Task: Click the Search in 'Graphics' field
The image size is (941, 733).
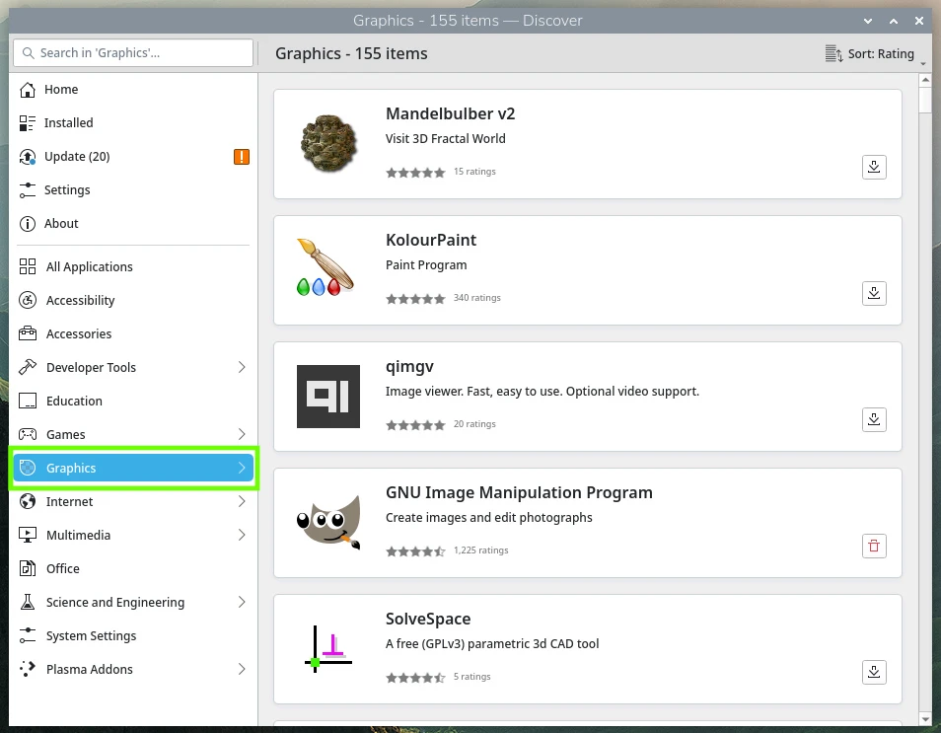Action: tap(133, 53)
